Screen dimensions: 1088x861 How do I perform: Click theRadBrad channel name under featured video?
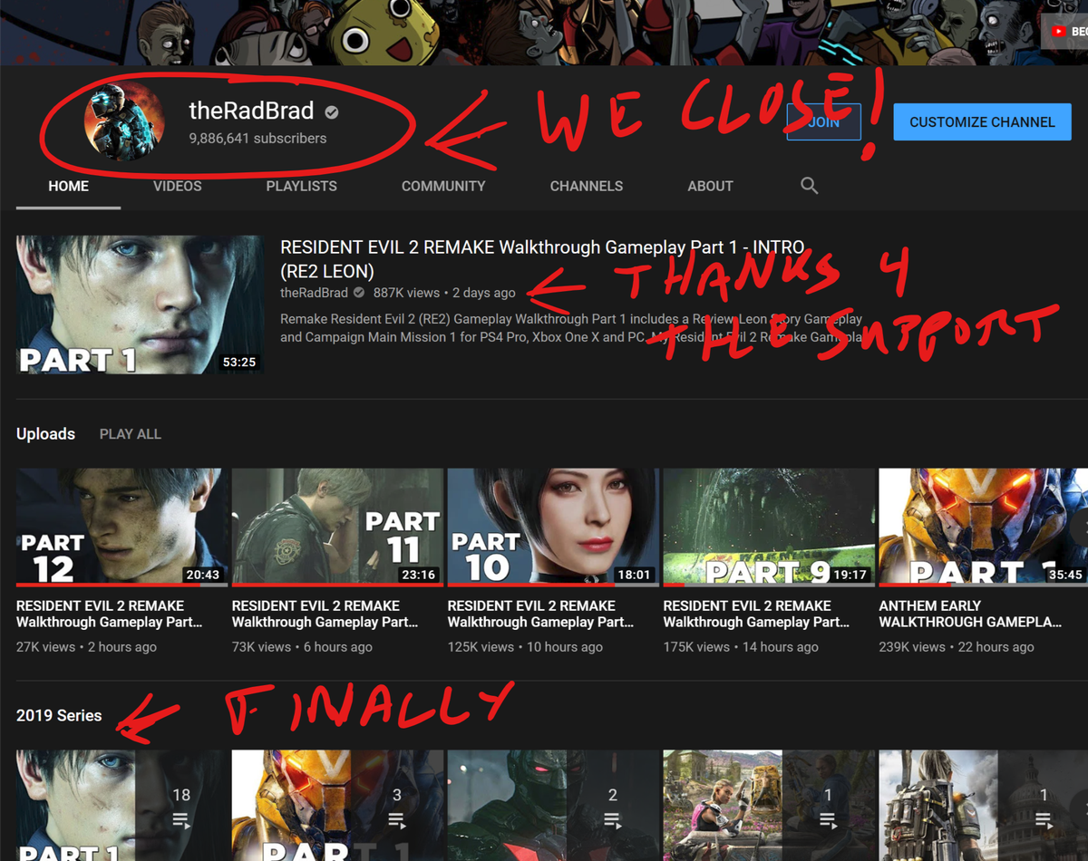(x=314, y=293)
